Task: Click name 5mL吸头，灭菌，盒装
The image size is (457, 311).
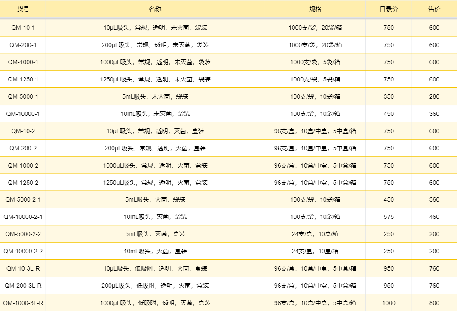Action: click(x=155, y=234)
